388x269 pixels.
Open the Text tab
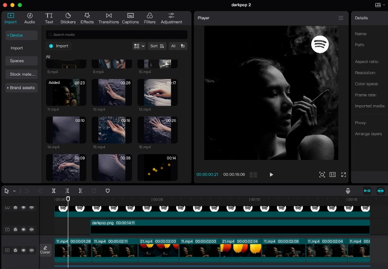click(x=49, y=18)
